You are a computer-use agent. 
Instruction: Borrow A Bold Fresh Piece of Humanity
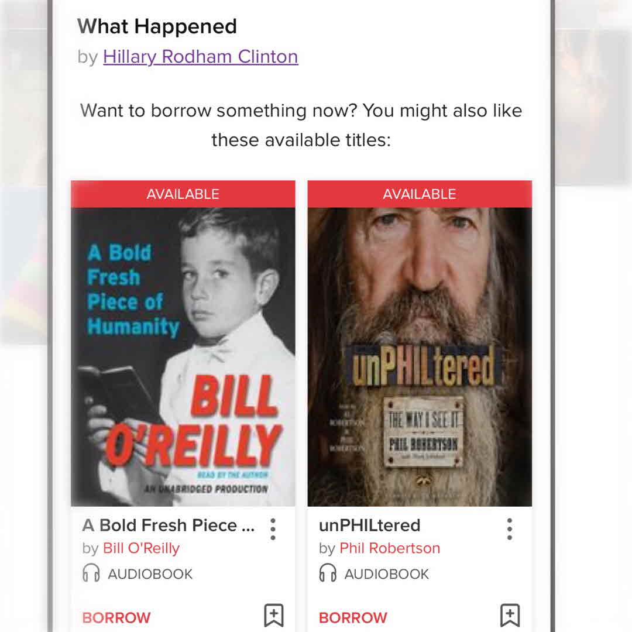pos(116,617)
